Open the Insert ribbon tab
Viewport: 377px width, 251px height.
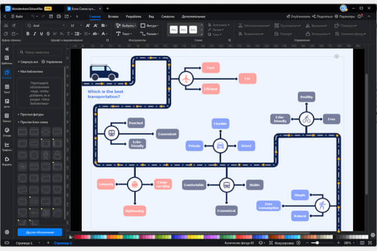[114, 16]
